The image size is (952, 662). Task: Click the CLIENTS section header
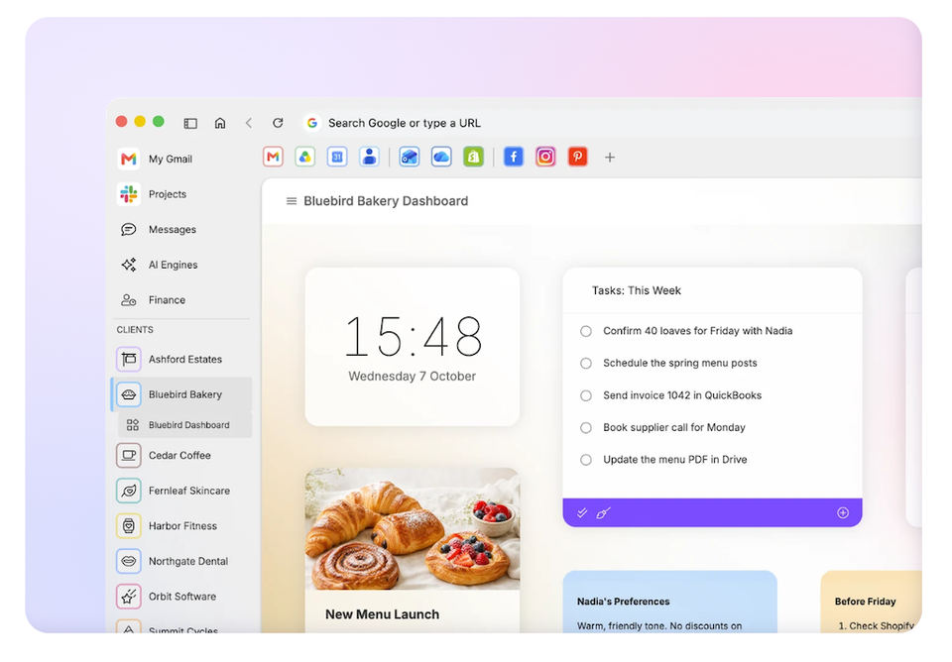[135, 329]
